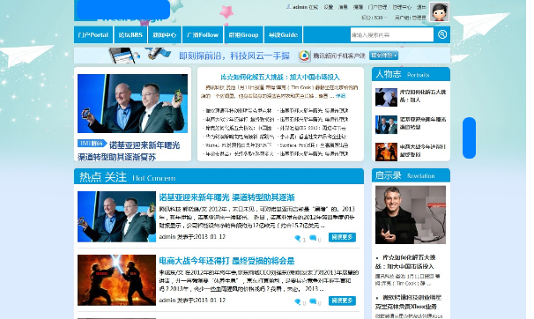Open the 导读Guide navigation tab
Screen dimensions: 534x319
283,34
